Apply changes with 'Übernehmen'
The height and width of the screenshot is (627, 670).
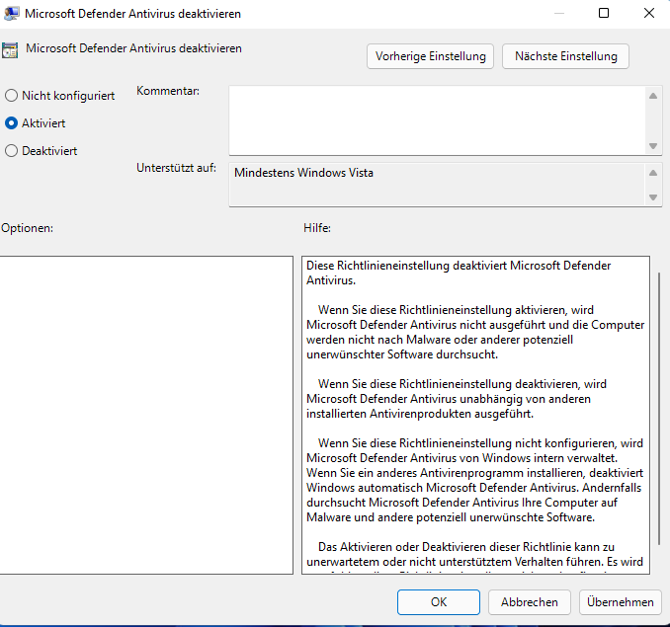pos(620,601)
